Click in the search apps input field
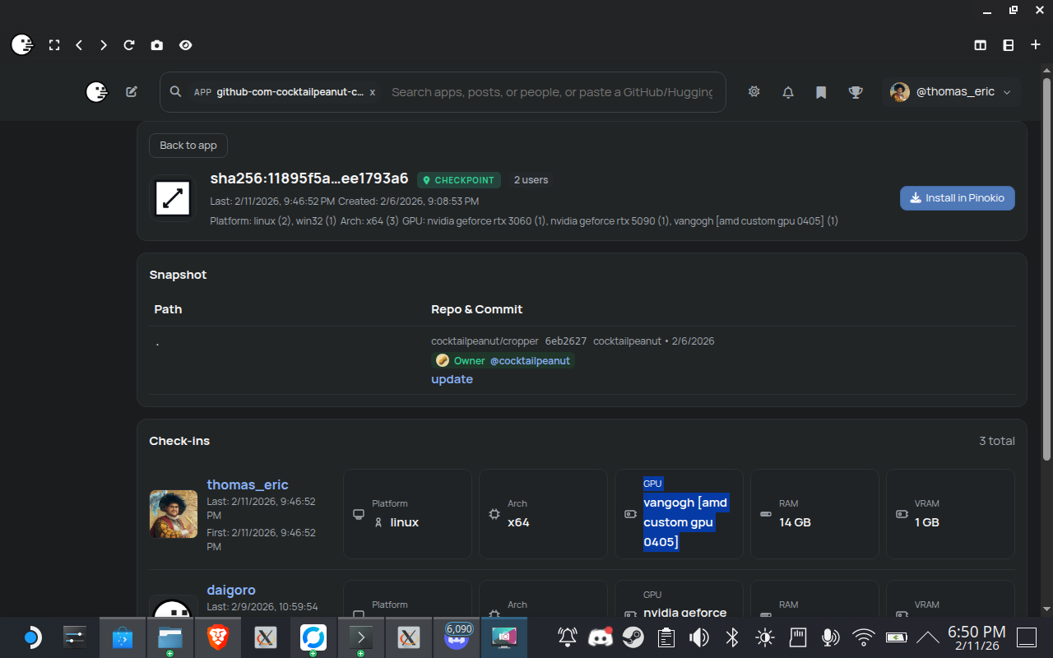 click(x=551, y=92)
